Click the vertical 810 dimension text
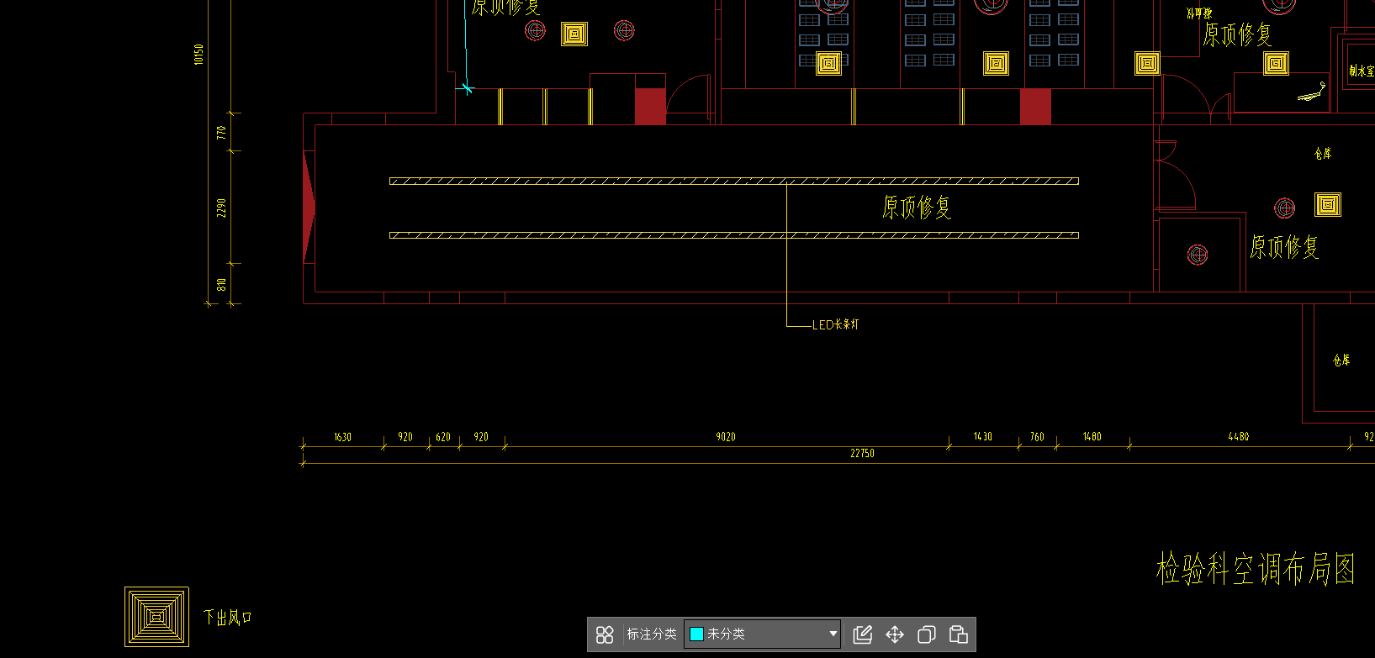 click(221, 284)
